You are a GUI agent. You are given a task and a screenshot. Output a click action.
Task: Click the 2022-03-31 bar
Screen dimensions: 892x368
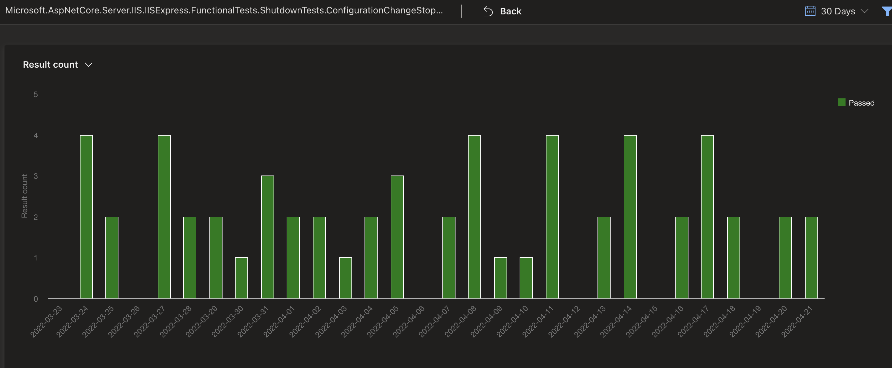(267, 237)
